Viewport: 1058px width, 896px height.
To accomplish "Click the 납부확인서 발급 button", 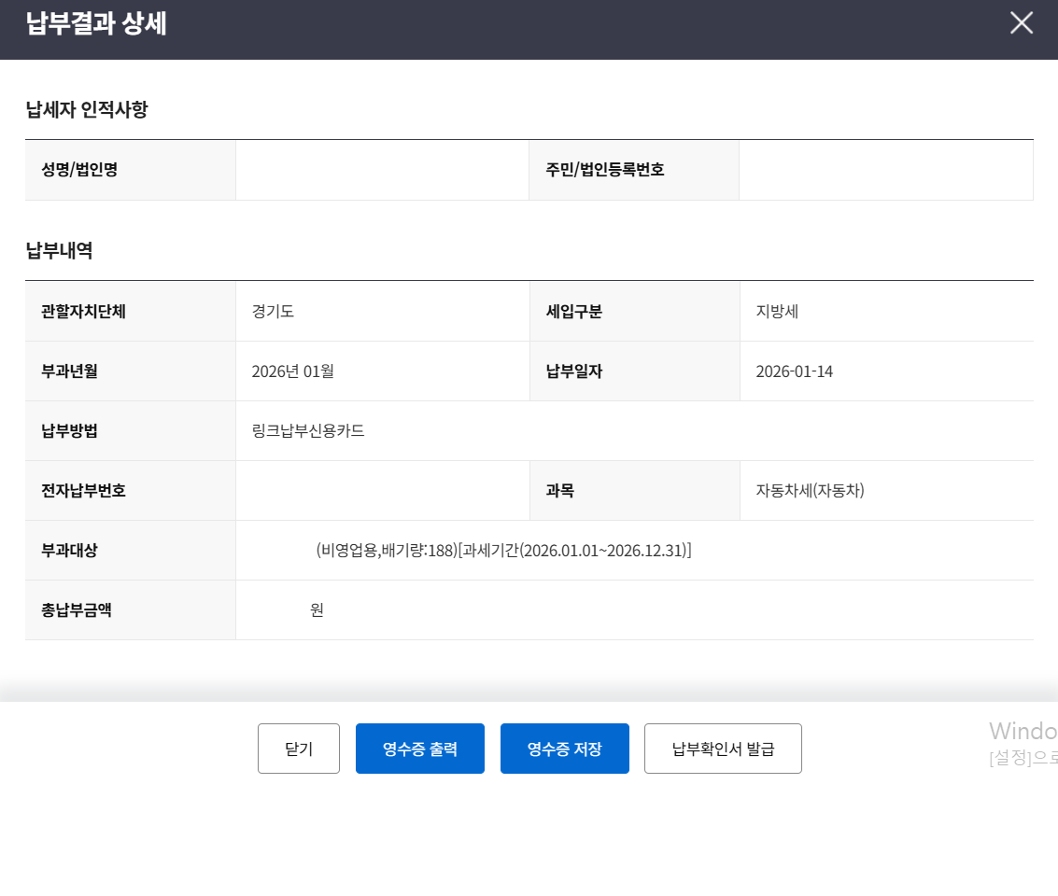I will click(x=723, y=748).
